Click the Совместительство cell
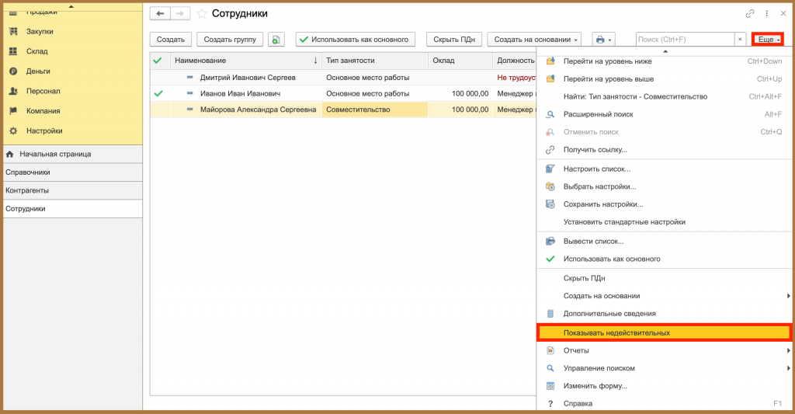The image size is (795, 414). [375, 110]
